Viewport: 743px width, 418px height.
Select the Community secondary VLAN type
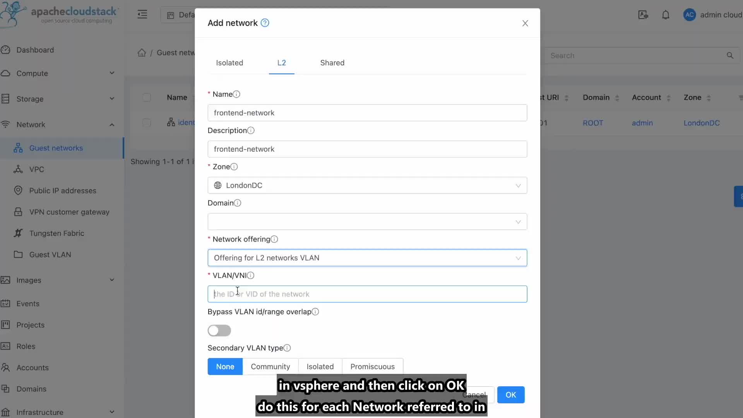click(270, 366)
